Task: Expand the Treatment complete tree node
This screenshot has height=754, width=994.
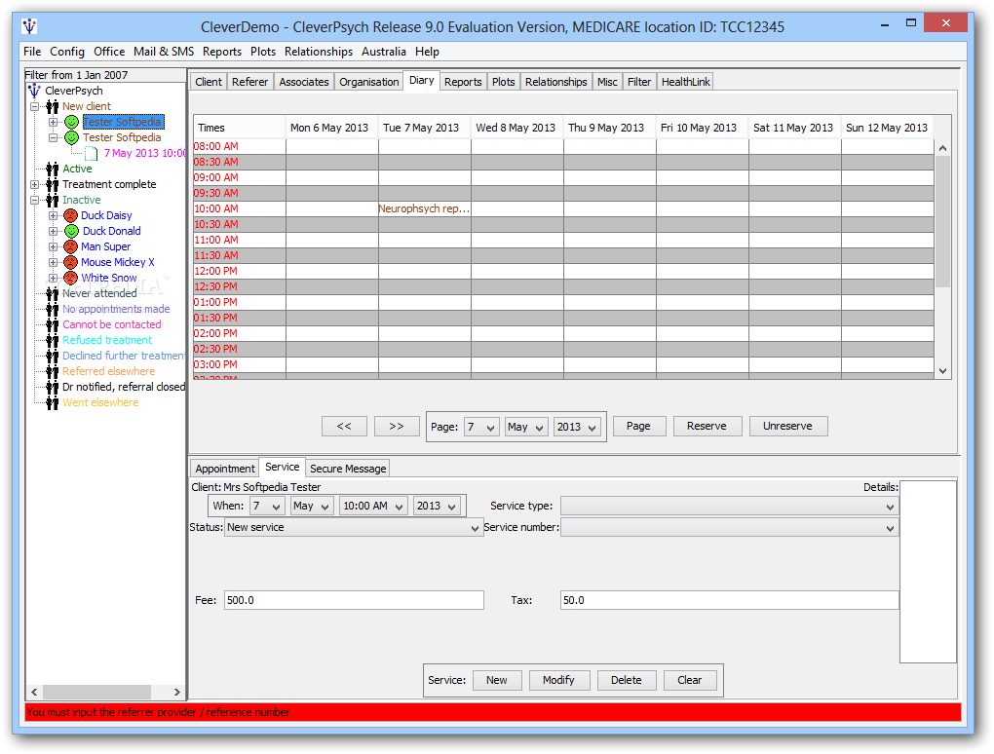Action: point(35,184)
